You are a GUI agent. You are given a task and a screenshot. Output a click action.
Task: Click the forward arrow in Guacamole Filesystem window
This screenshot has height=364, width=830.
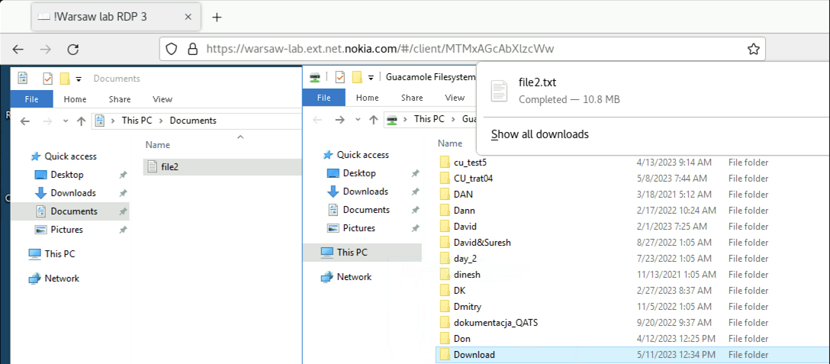coord(339,120)
